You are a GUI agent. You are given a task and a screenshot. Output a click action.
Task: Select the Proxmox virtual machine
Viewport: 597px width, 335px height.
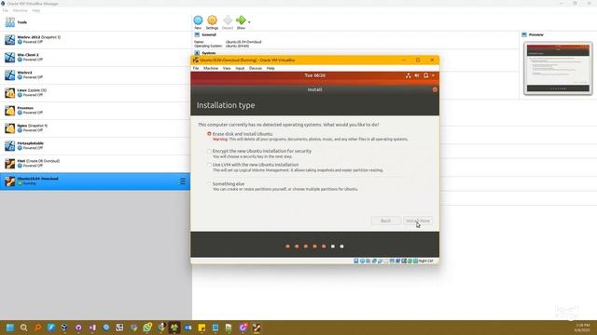[x=95, y=110]
